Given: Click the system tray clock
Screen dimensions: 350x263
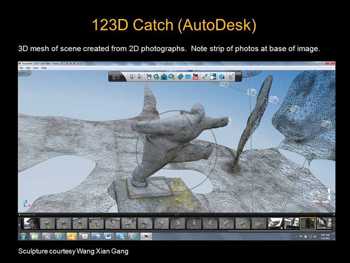Looking at the screenshot, I should pyautogui.click(x=325, y=236).
